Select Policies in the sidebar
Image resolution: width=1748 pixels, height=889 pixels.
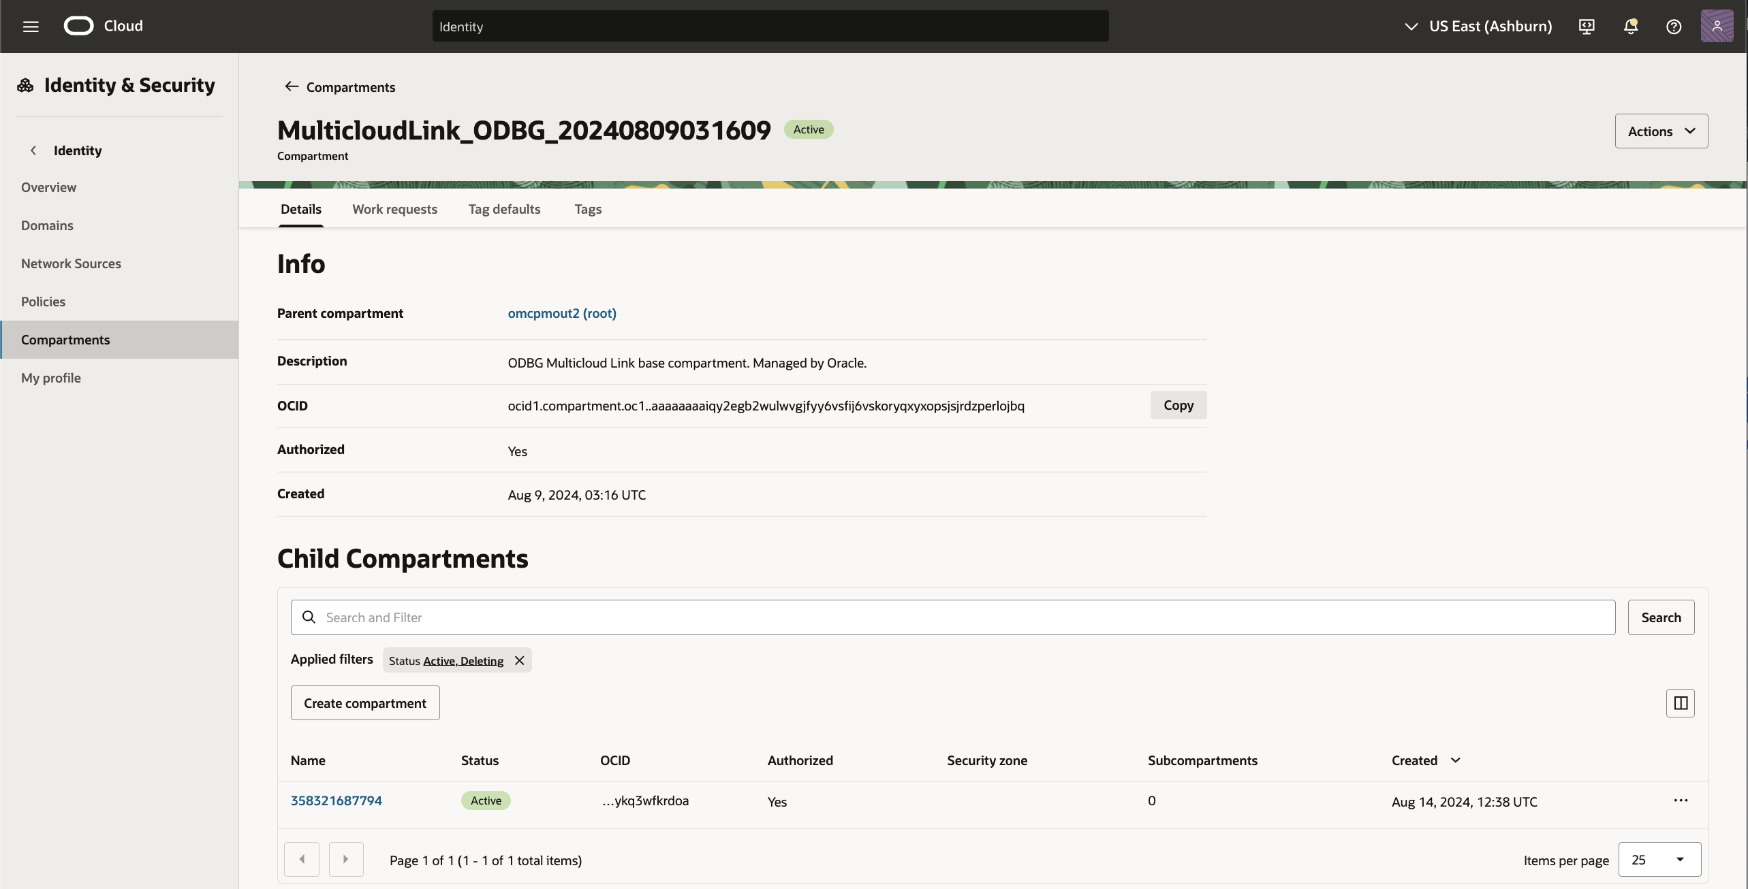[43, 302]
